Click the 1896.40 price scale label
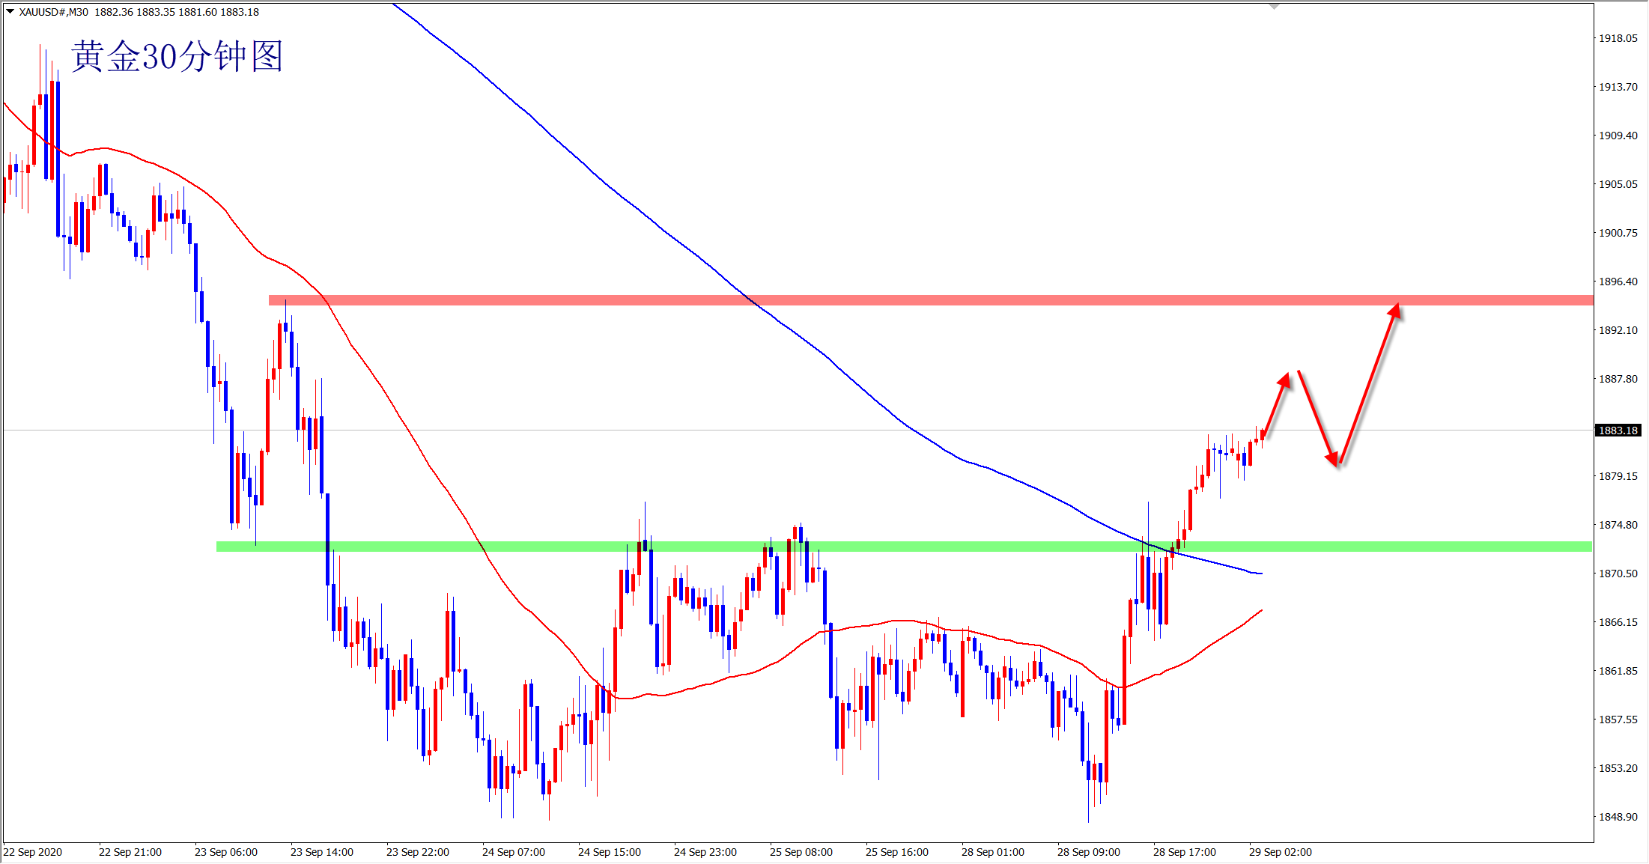Viewport: 1649px width, 864px height. (1618, 282)
